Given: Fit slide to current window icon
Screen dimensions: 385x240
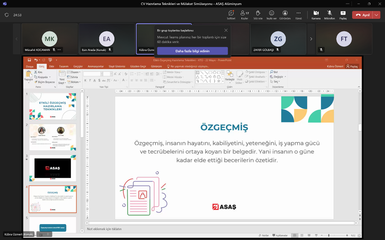Looking at the screenshot, I should [359, 235].
